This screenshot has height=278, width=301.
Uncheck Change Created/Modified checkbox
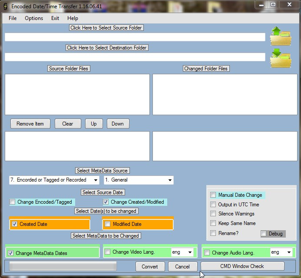(106, 202)
